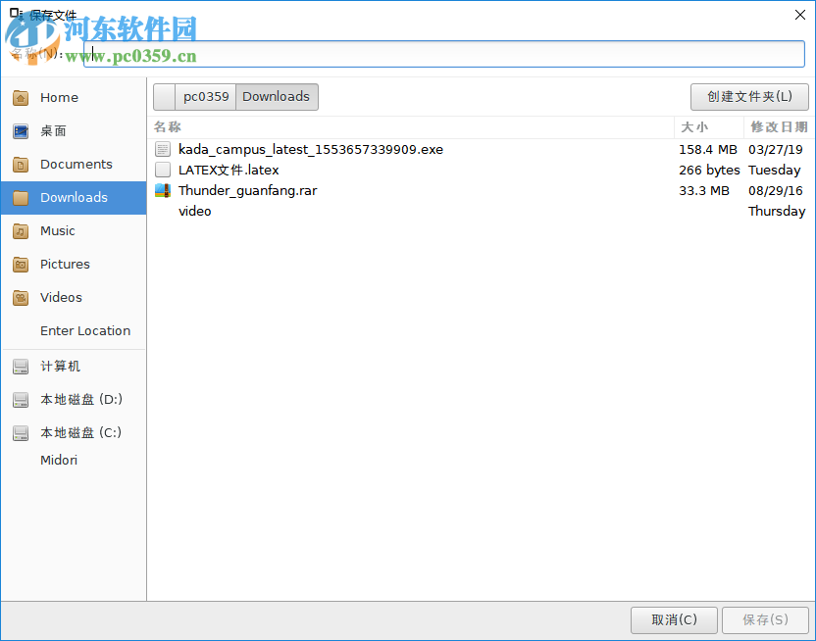The image size is (816, 641).
Task: Open the video folder in file list
Action: point(194,211)
